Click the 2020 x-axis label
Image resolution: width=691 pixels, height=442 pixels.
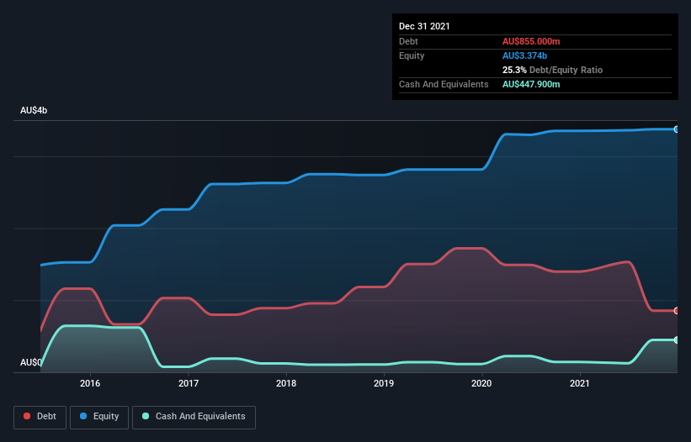[x=481, y=383]
